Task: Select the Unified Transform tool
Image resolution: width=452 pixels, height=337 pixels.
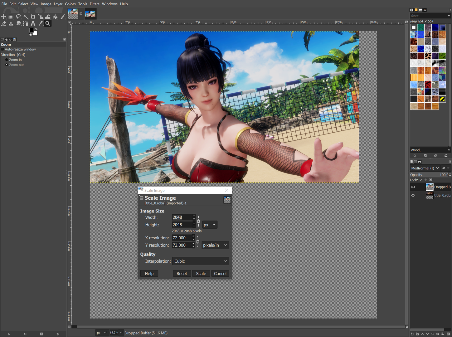Action: (x=41, y=17)
